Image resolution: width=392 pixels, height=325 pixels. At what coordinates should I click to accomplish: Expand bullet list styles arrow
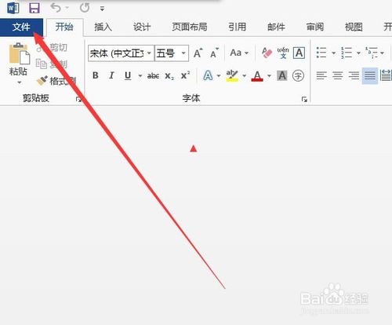(334, 53)
